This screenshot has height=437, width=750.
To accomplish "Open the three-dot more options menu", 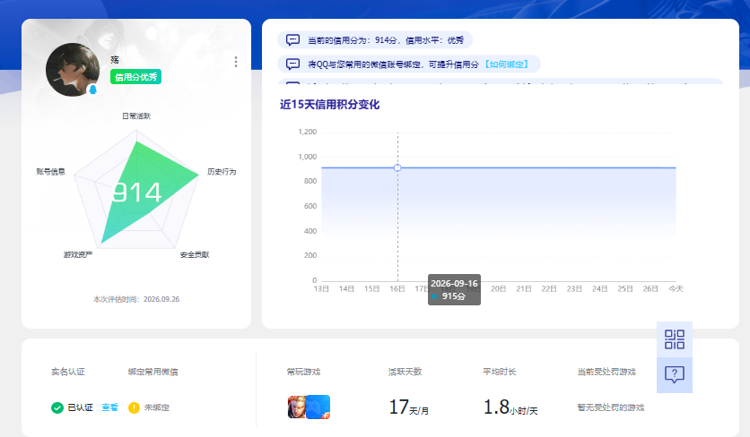I will click(x=236, y=62).
